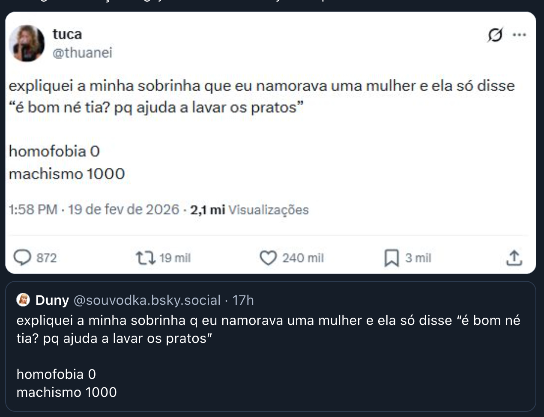Viewport: 544px width, 417px height.
Task: Open the tuca display name link
Action: 67,34
